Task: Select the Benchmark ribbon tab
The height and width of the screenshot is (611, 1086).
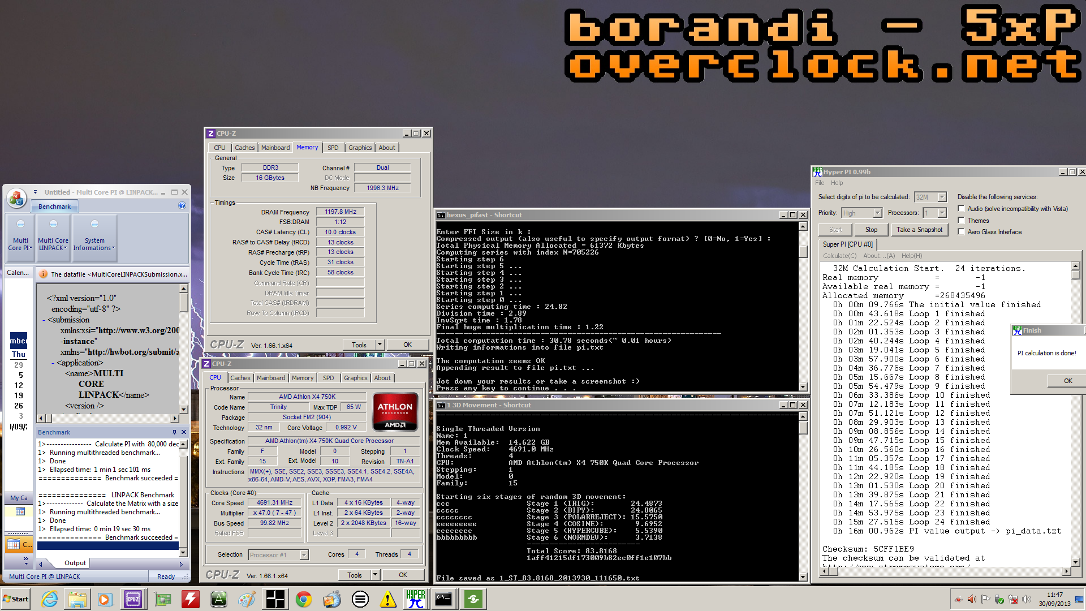Action: click(54, 206)
